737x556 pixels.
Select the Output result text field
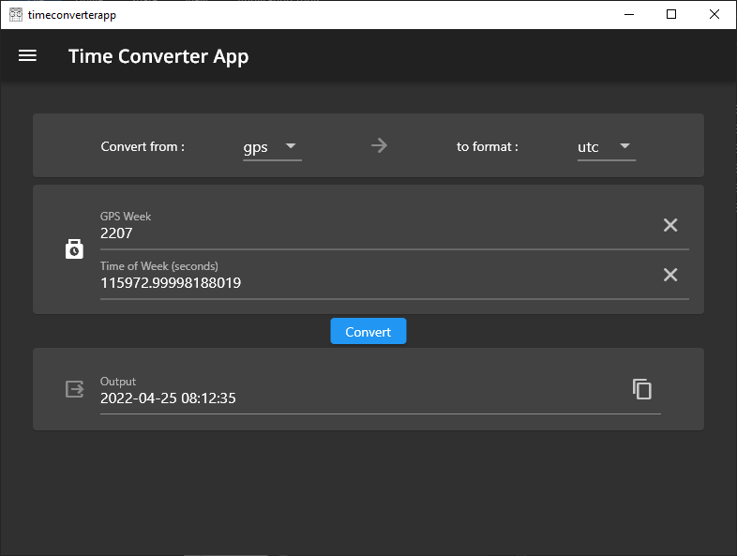[x=356, y=398]
